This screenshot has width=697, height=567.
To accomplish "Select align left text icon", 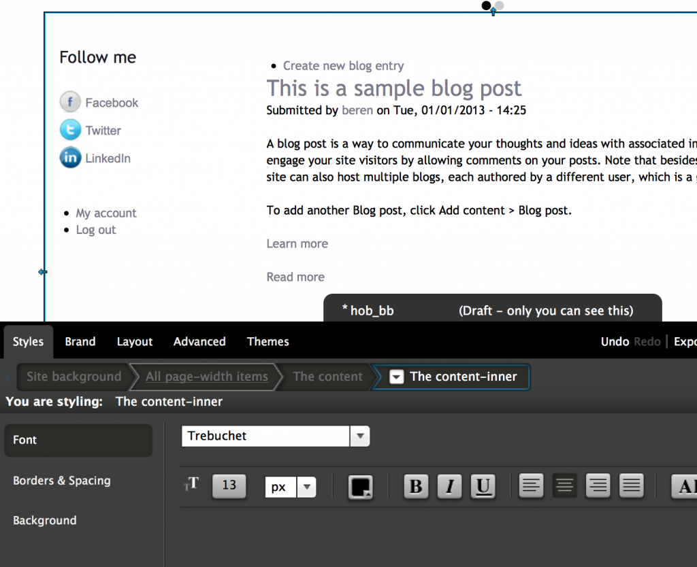I will click(532, 486).
